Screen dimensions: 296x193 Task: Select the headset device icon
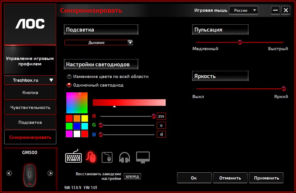pyautogui.click(x=124, y=157)
